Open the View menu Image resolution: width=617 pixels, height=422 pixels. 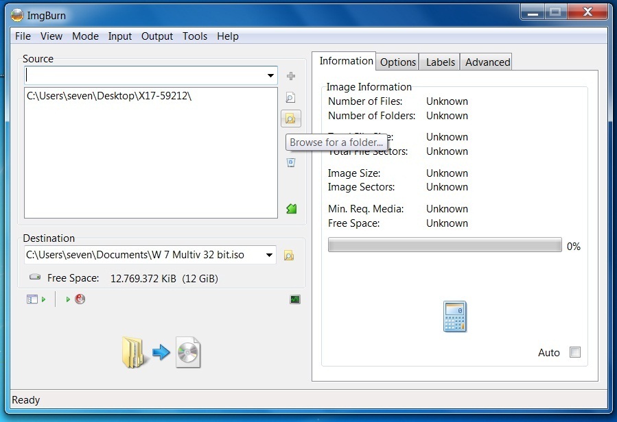coord(51,36)
